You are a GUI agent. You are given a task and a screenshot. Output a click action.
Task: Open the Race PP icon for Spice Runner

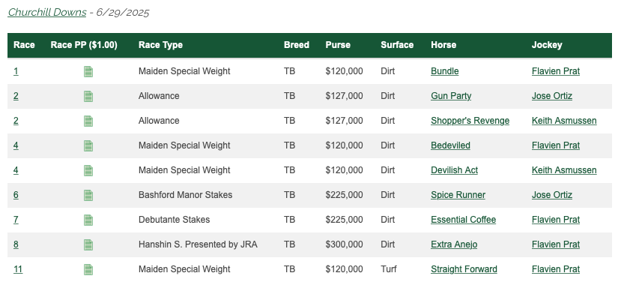pos(88,195)
